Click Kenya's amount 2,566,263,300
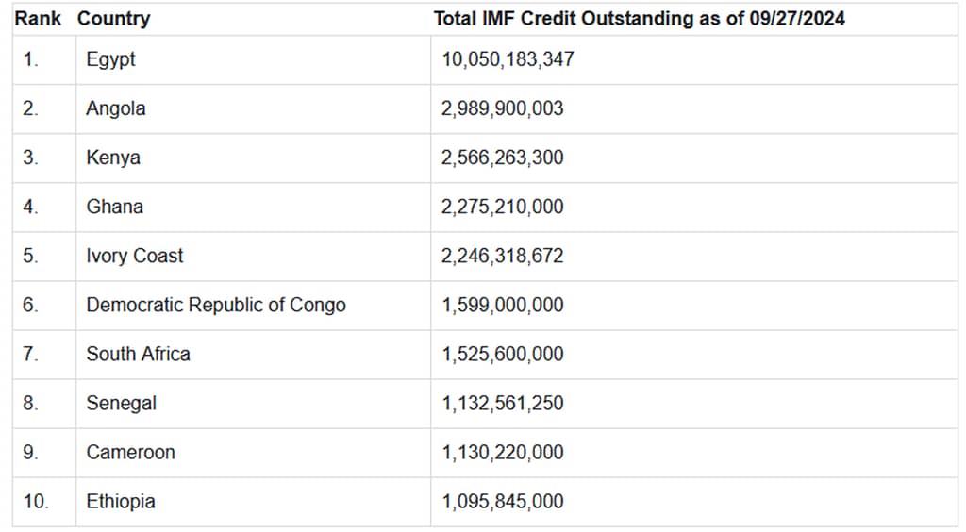 (502, 158)
